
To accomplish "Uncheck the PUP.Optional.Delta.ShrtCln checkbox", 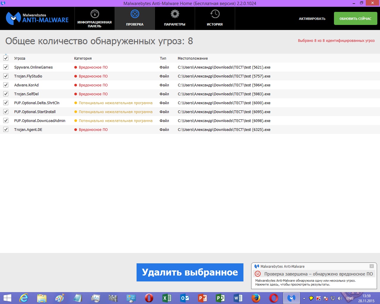I will pyautogui.click(x=6, y=103).
